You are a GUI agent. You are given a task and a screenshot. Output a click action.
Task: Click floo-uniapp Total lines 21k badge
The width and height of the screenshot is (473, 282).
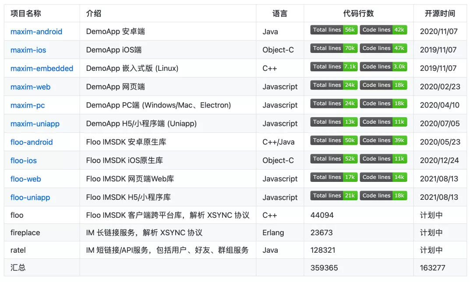[334, 195]
